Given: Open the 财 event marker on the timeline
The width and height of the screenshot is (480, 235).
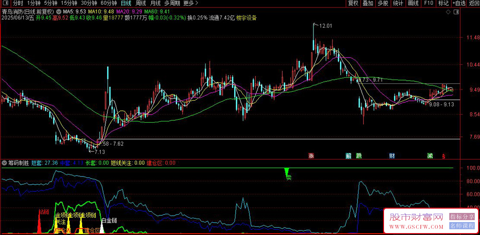Looking at the screenshot, I should [x=392, y=156].
